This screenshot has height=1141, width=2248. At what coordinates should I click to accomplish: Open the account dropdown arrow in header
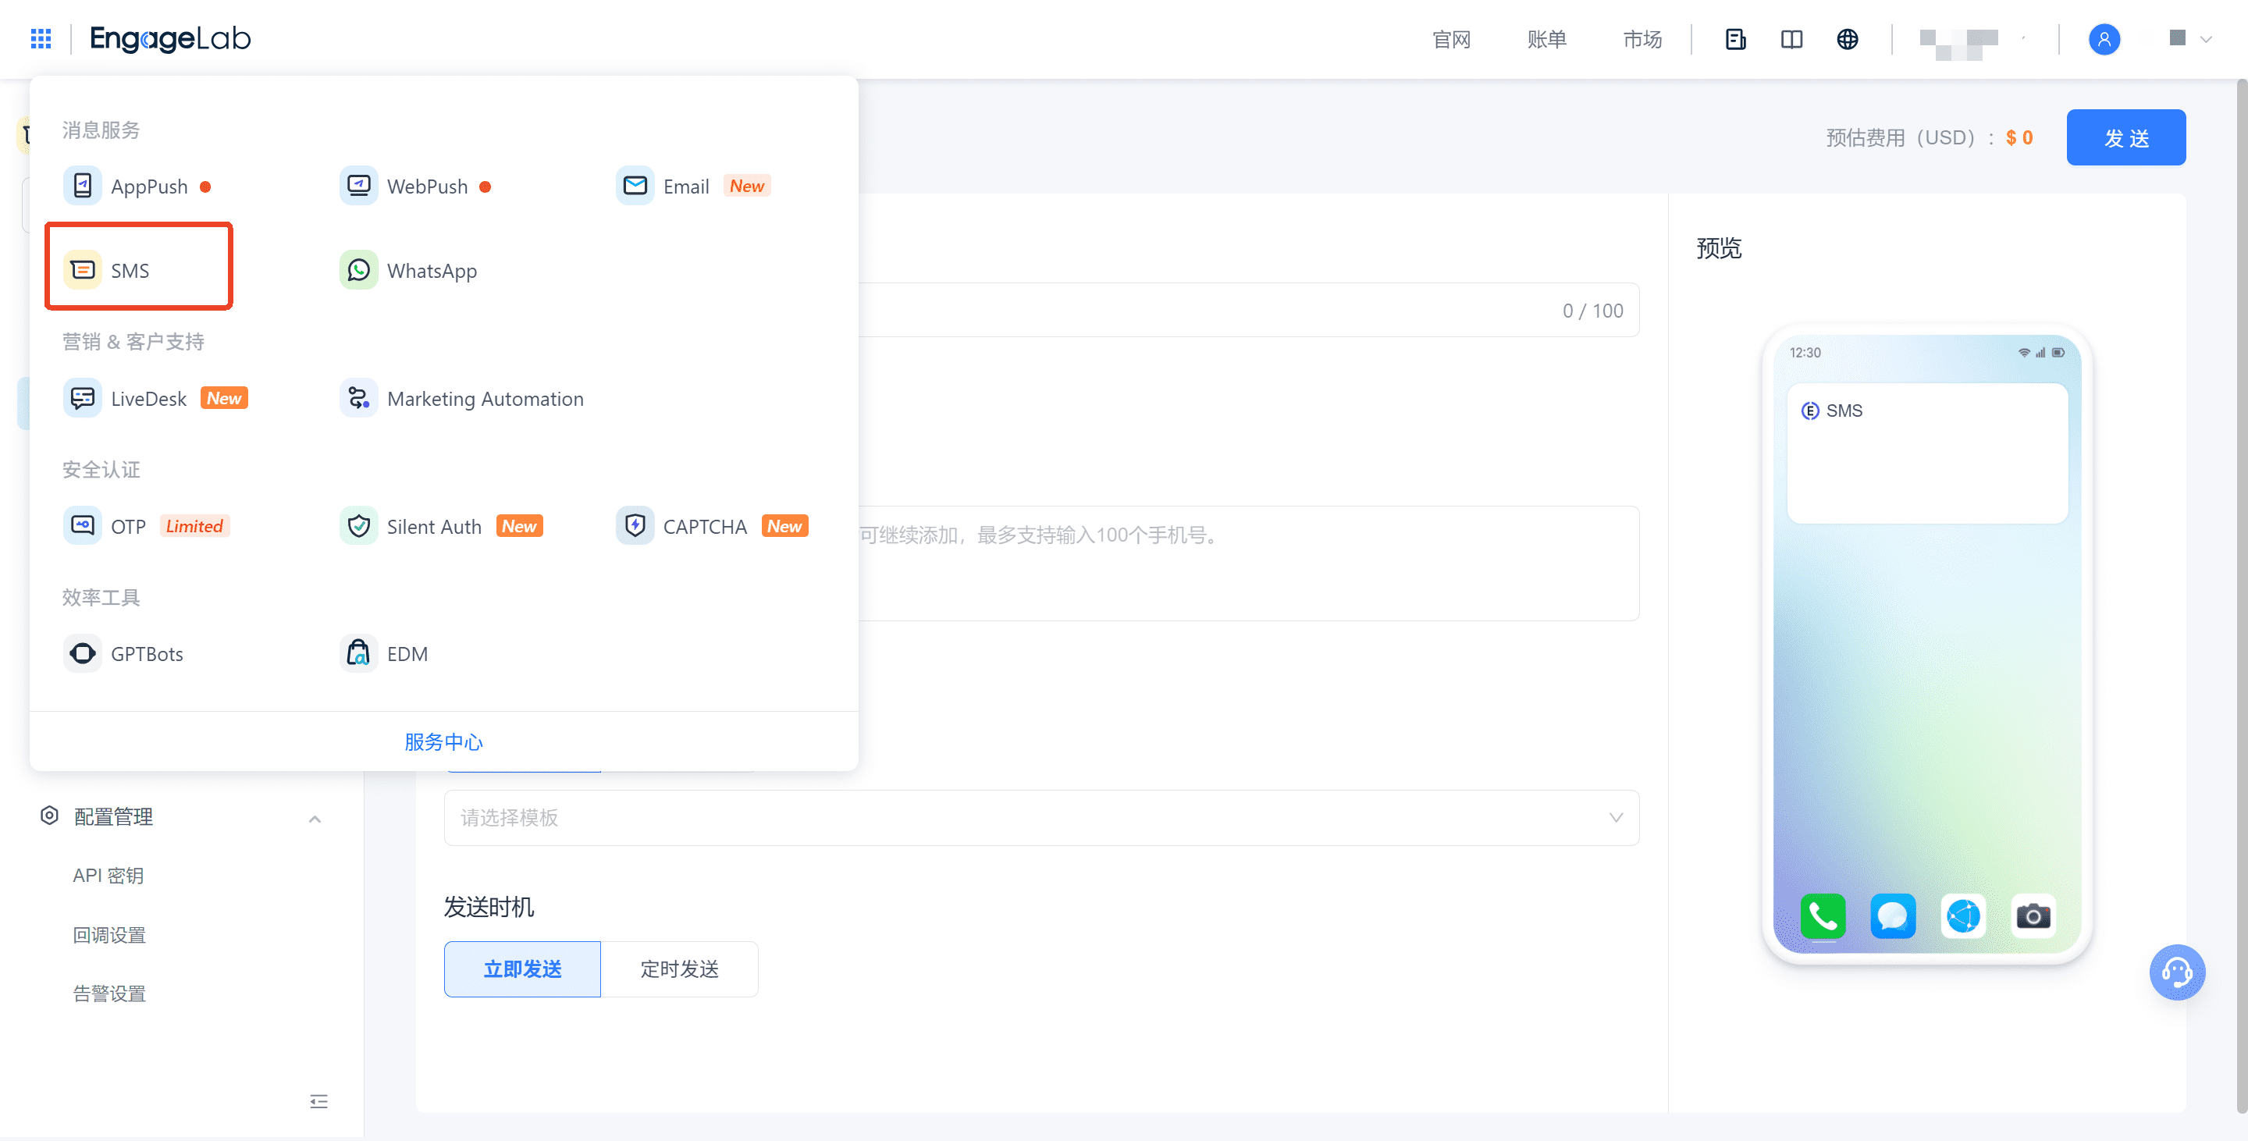tap(2206, 39)
